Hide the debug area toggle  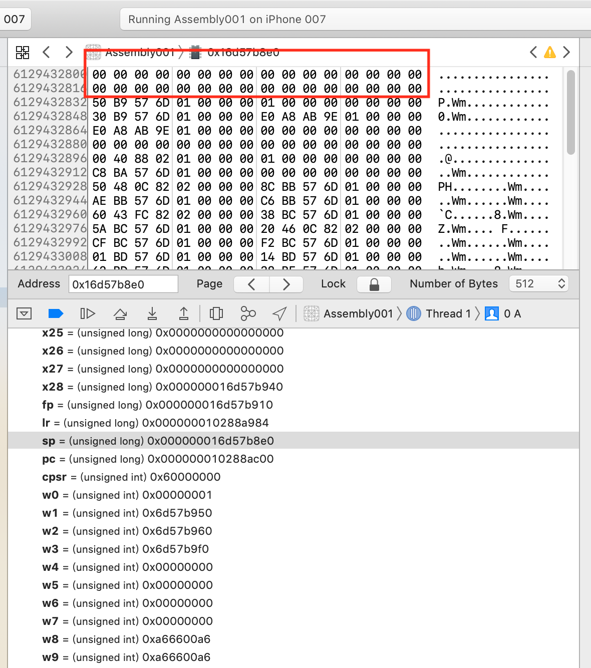[x=24, y=313]
